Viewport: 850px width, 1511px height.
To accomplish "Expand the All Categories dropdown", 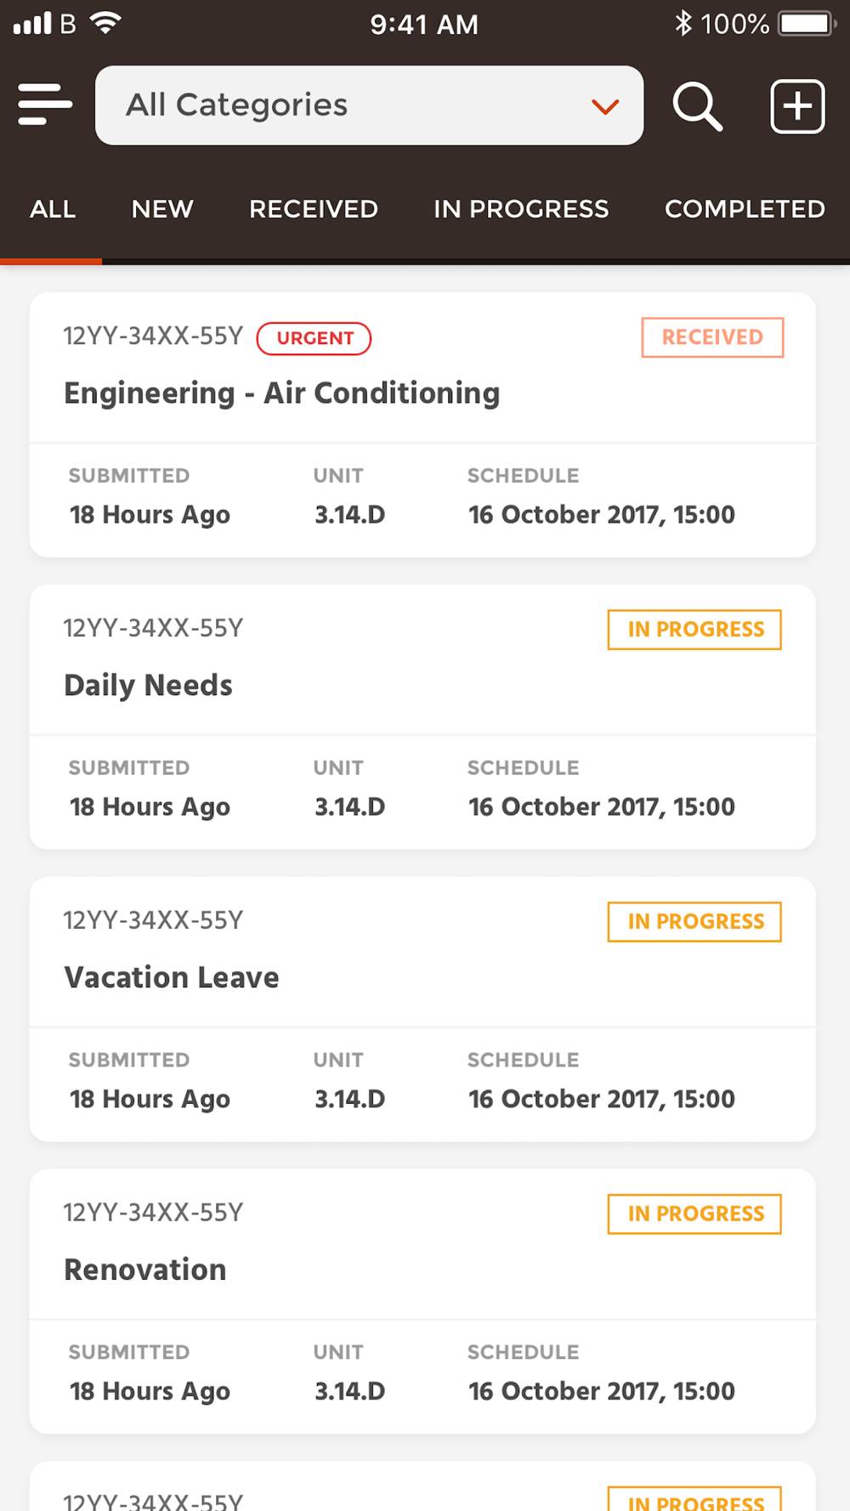I will (368, 105).
